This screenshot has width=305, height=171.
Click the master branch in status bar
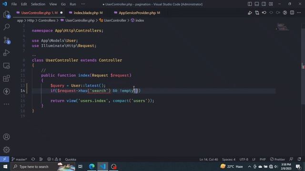[19, 159]
